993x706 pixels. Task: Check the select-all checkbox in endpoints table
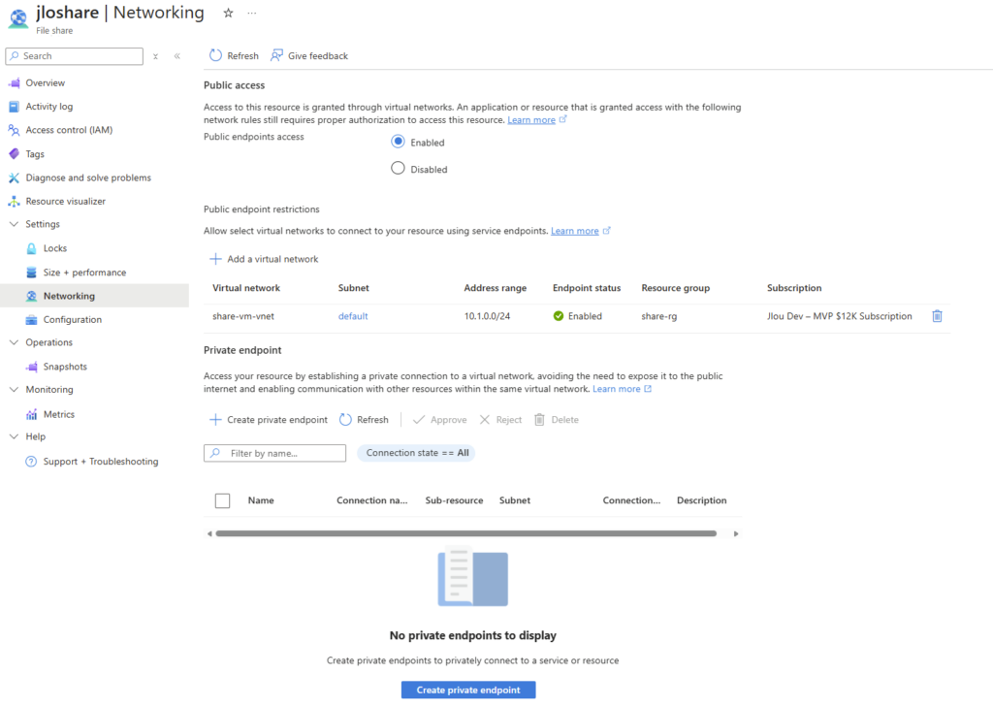(222, 500)
